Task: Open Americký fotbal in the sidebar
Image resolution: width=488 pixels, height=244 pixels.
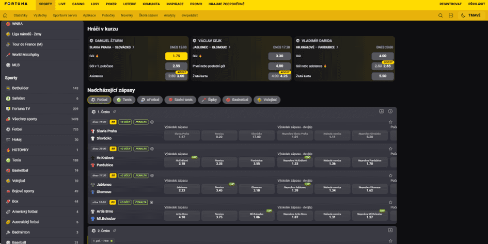Action: tap(42, 212)
